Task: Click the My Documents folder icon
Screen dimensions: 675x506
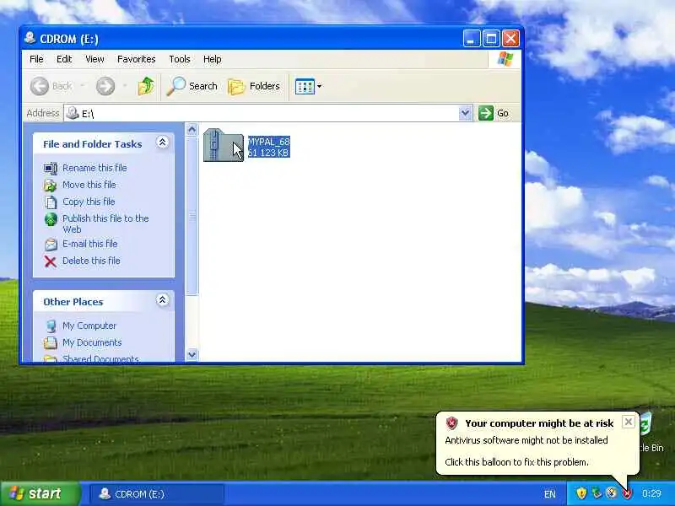Action: [51, 343]
